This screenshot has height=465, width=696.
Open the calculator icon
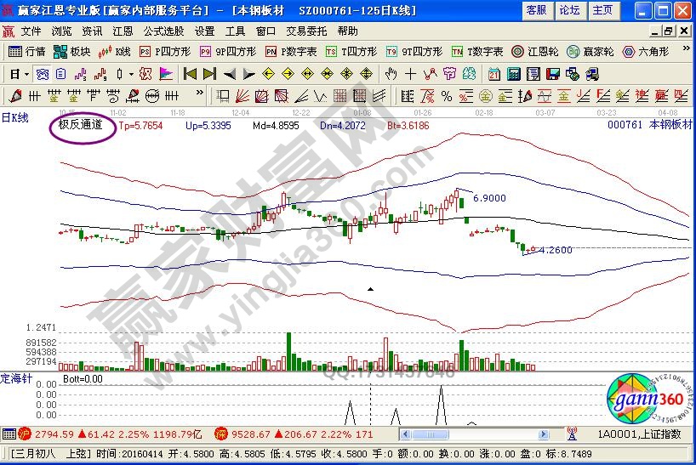click(x=514, y=74)
